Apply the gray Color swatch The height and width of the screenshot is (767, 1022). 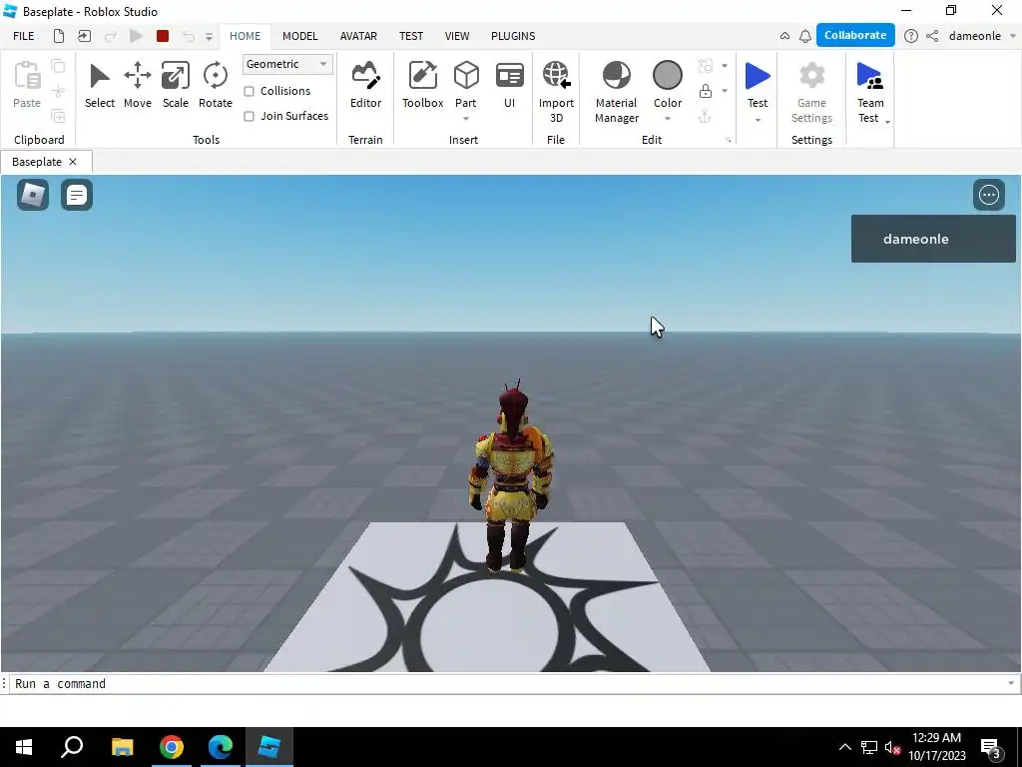click(668, 76)
